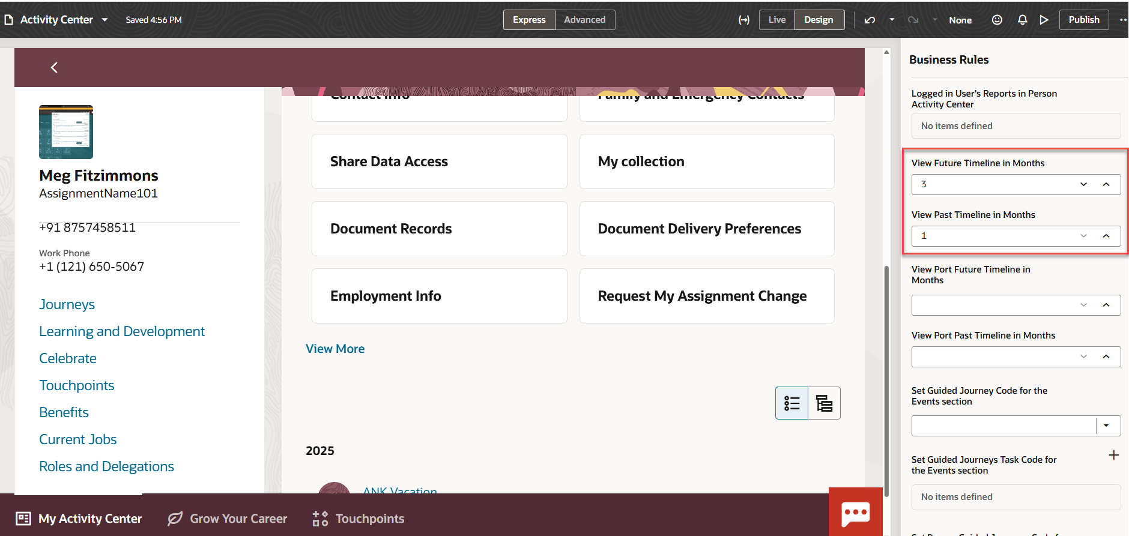Switch to Live view
The width and height of the screenshot is (1129, 536).
[x=777, y=20]
